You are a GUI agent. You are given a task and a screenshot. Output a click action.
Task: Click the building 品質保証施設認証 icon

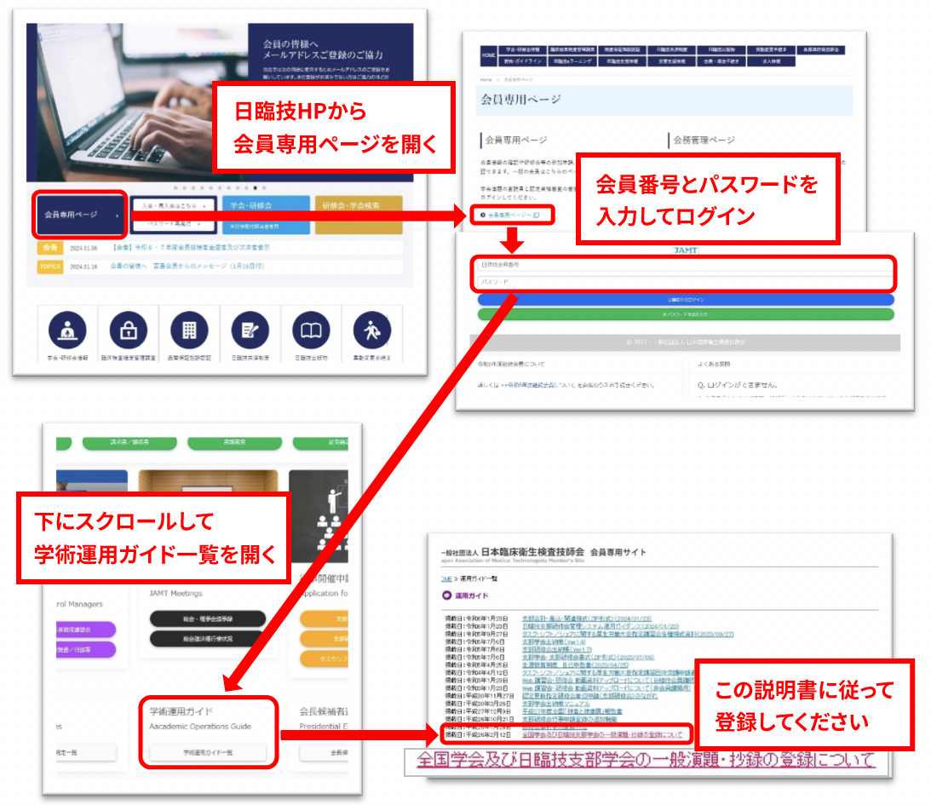189,331
